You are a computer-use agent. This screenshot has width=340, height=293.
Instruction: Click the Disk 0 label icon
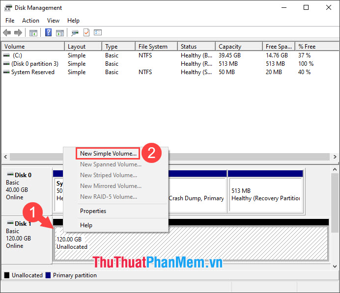coord(10,174)
